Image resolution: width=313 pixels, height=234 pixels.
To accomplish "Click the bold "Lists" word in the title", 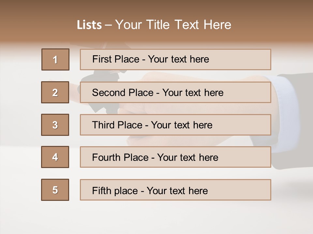I will click(x=89, y=25).
